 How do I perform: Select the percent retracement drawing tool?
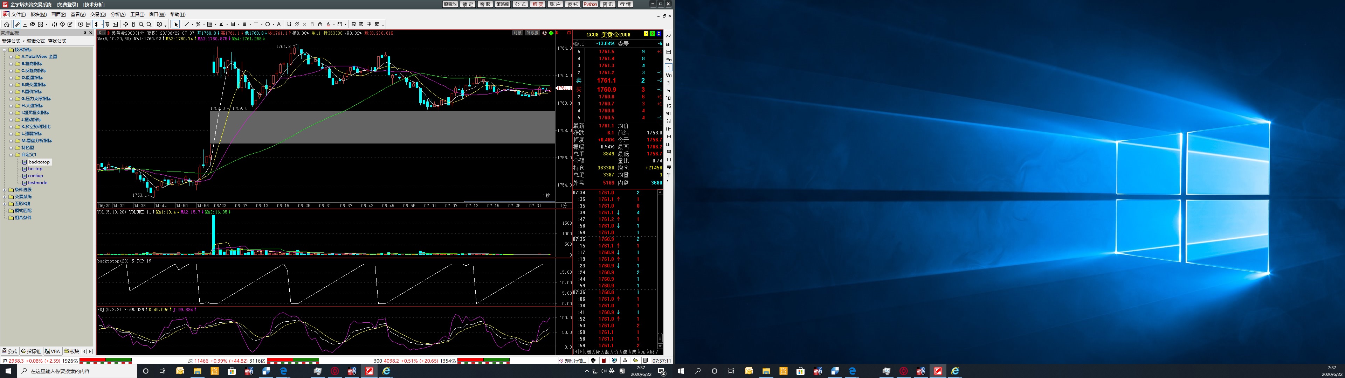click(198, 24)
